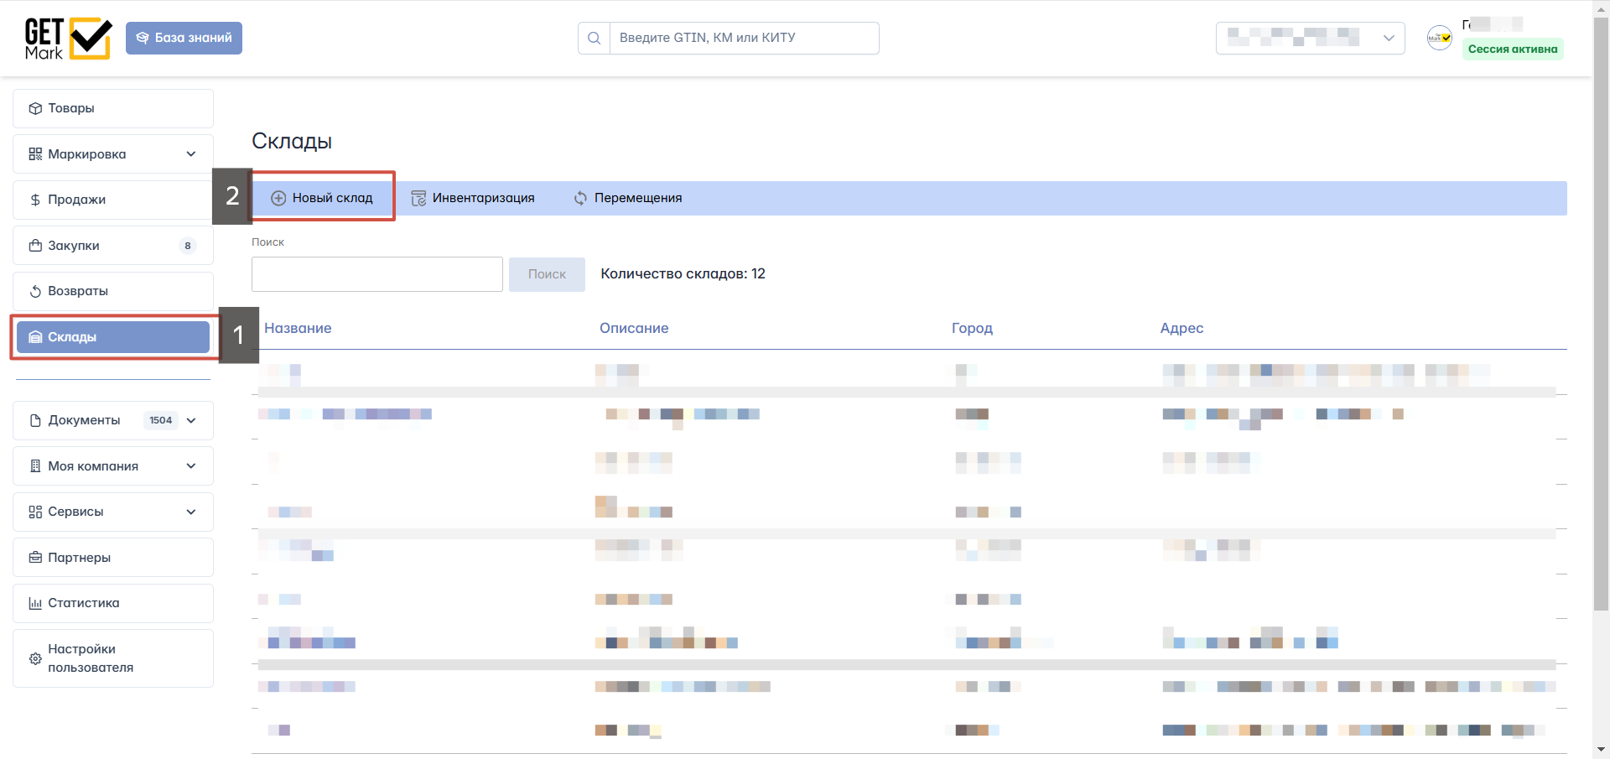The width and height of the screenshot is (1610, 759).
Task: Click the bag icon beside Закупки
Action: 35,246
